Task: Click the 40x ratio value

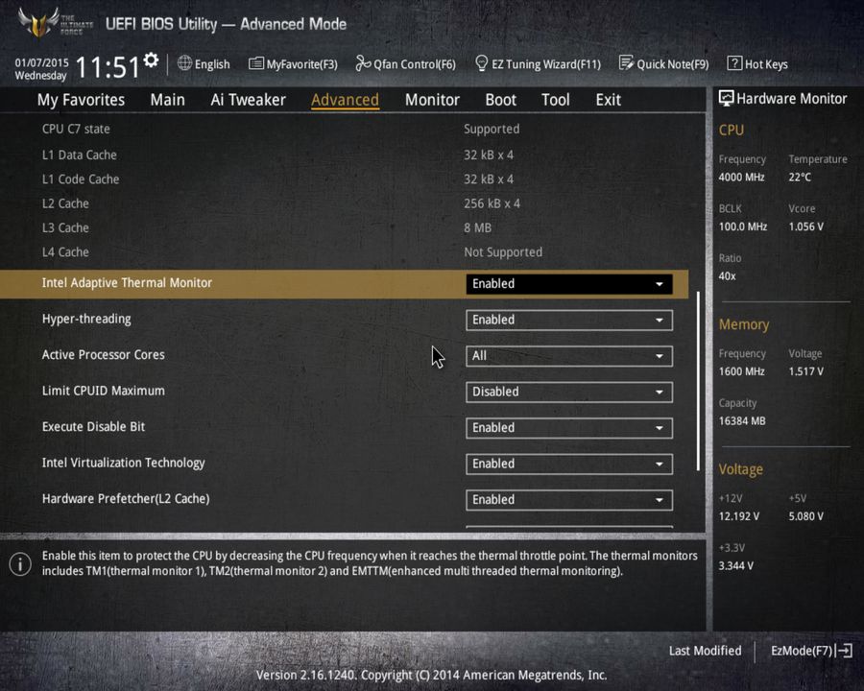Action: tap(727, 276)
